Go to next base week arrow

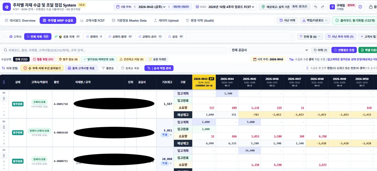[x=169, y=7]
